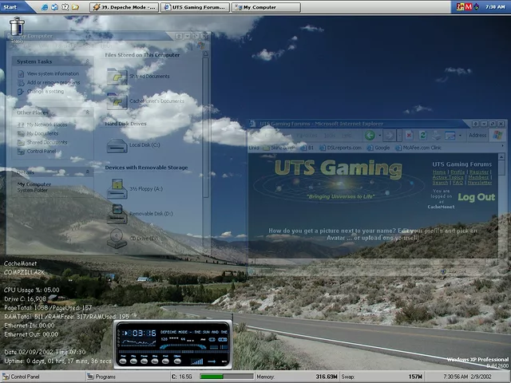Open Control Panel from Other Places

(42, 151)
